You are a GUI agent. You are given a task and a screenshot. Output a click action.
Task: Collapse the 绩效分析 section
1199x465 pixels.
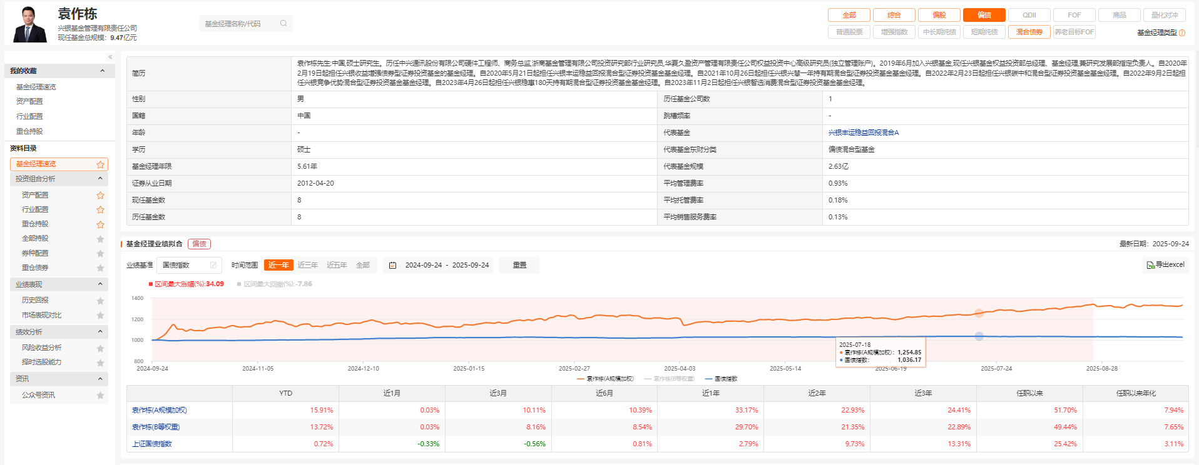pyautogui.click(x=100, y=332)
